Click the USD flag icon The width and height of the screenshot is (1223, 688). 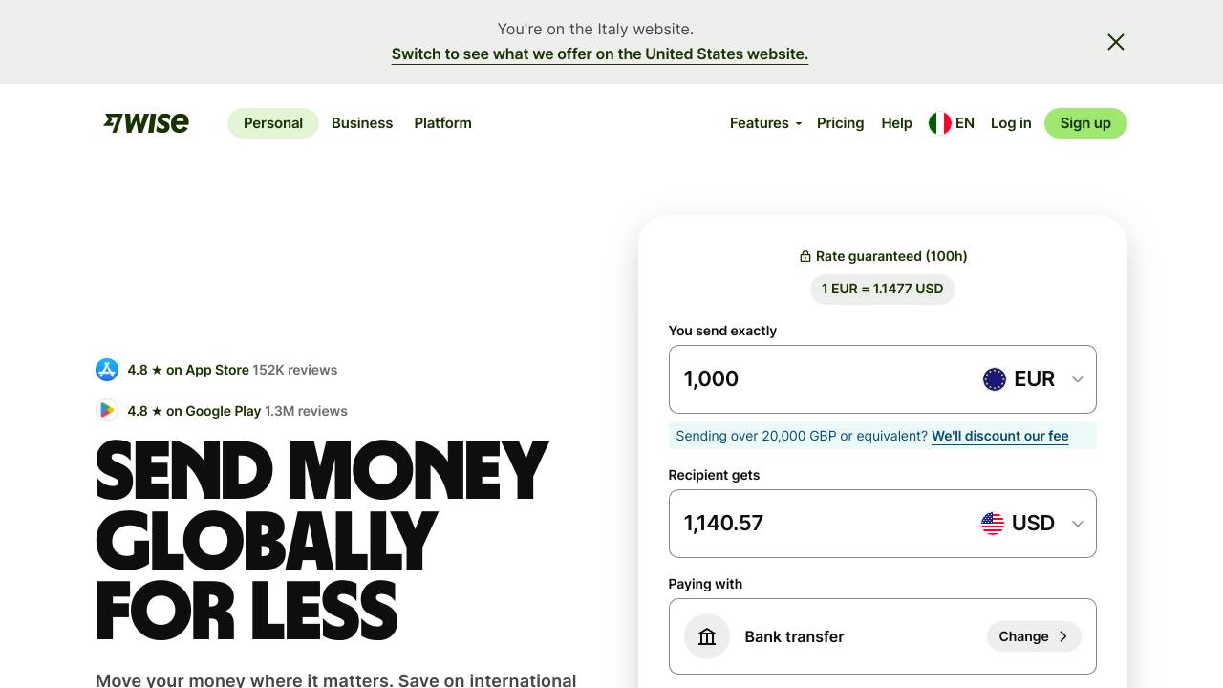pos(993,524)
